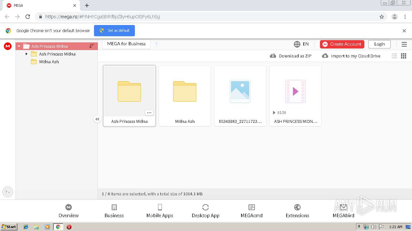This screenshot has width=412, height=231.
Task: Reload the page
Action: click(x=28, y=17)
